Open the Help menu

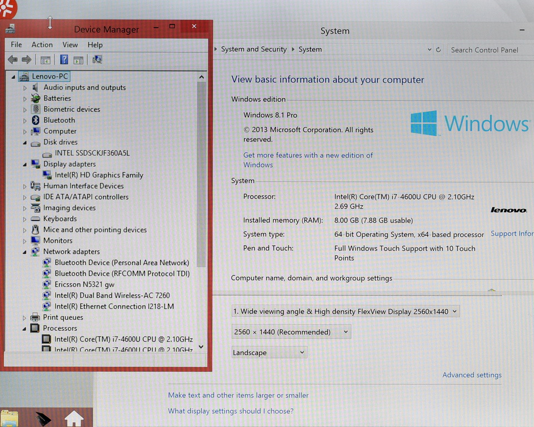(95, 44)
